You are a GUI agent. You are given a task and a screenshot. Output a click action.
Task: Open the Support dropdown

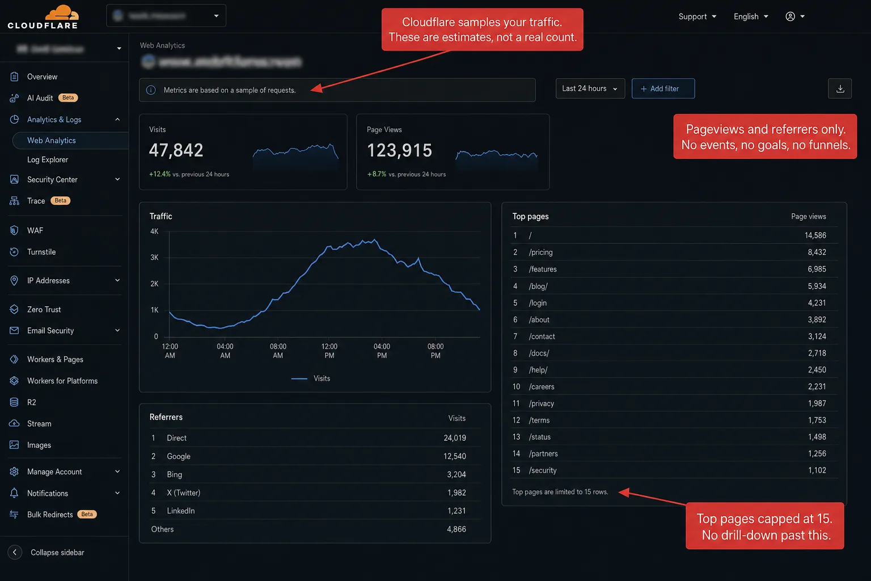(697, 16)
